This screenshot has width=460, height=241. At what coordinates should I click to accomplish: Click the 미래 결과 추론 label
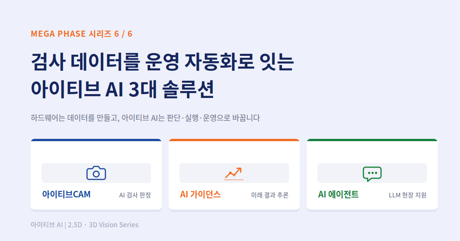point(270,195)
